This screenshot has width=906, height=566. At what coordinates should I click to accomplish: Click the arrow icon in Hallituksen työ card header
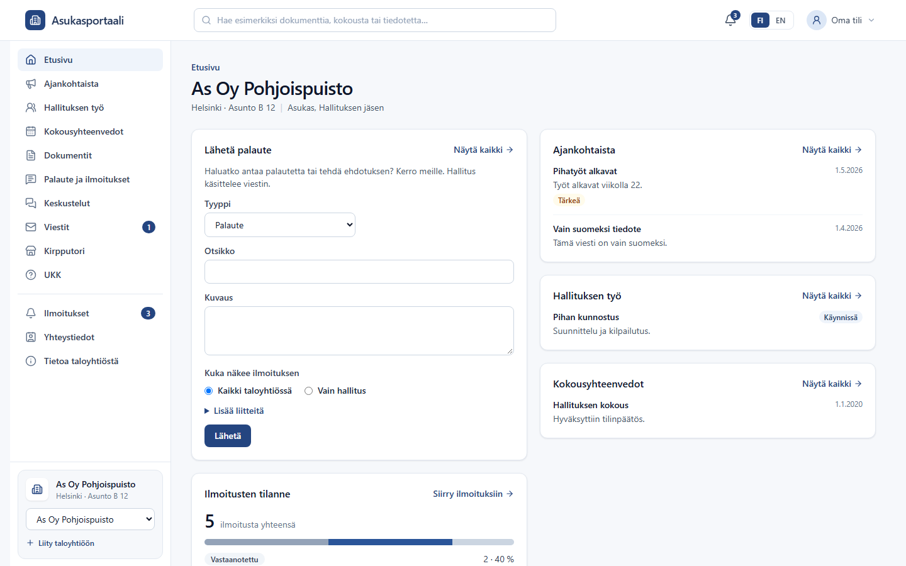coord(858,296)
